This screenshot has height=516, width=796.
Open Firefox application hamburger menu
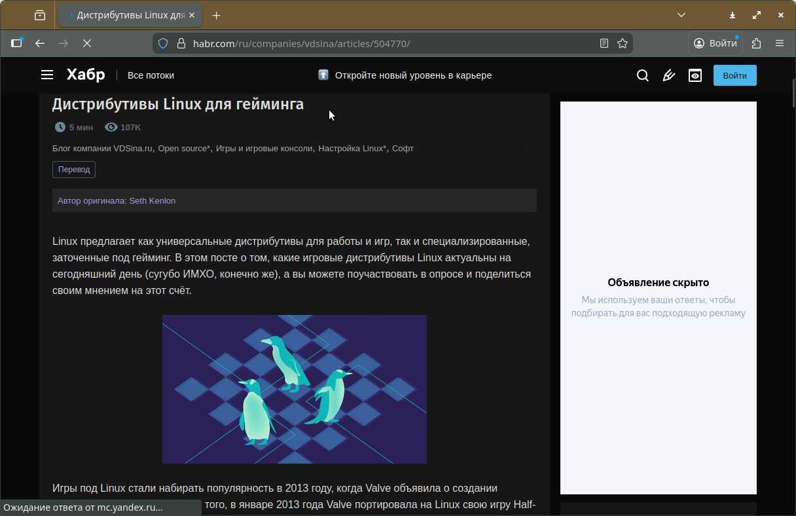point(780,43)
